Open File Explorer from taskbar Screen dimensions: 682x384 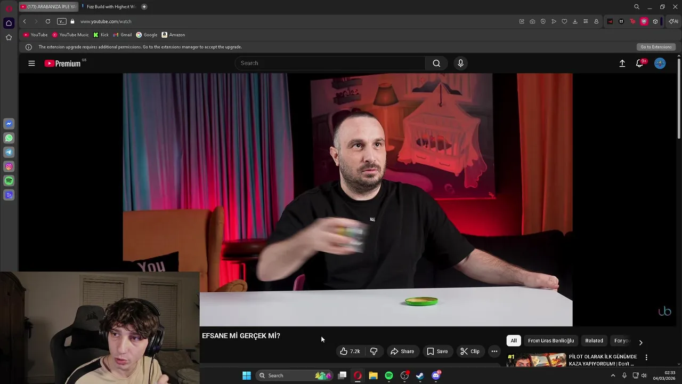pos(373,375)
